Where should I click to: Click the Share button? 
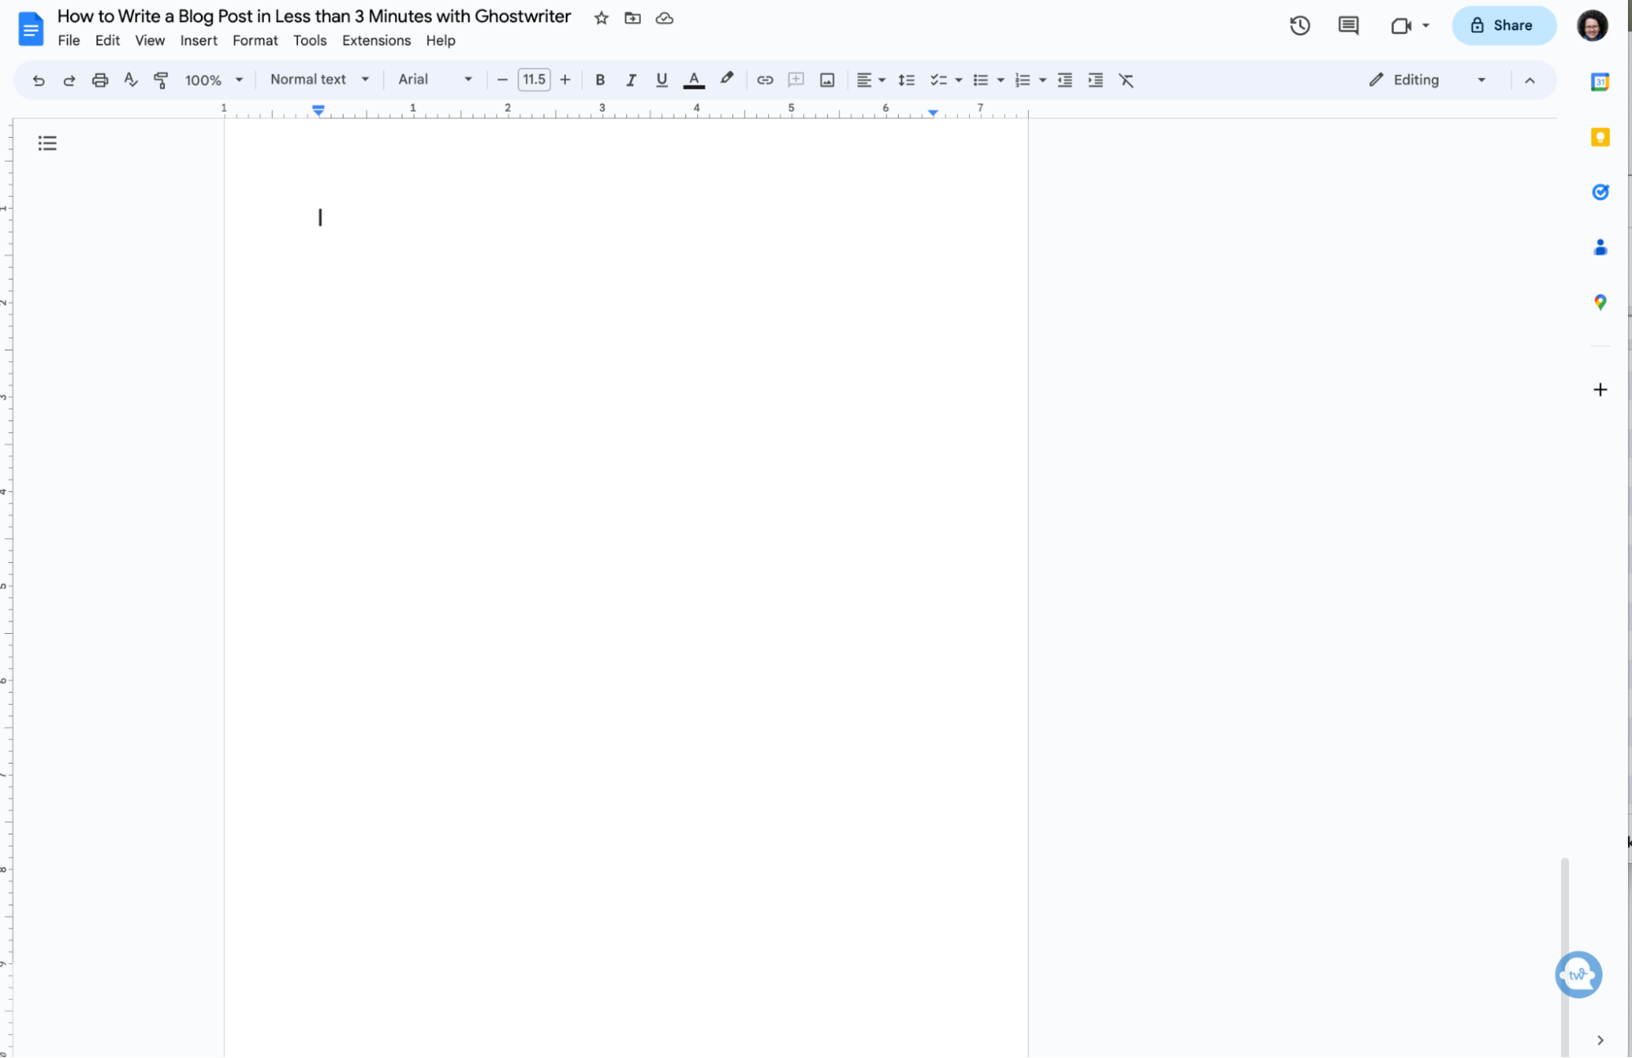click(x=1503, y=25)
